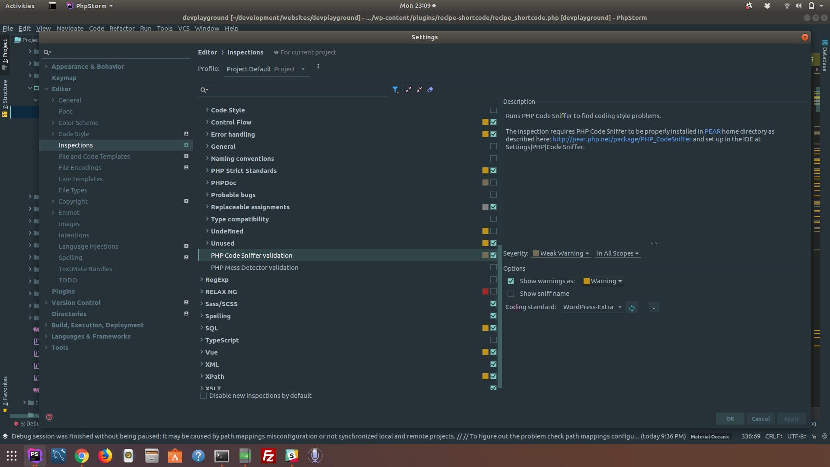Click the filter inspections funnel icon
This screenshot has height=467, width=830.
[395, 90]
